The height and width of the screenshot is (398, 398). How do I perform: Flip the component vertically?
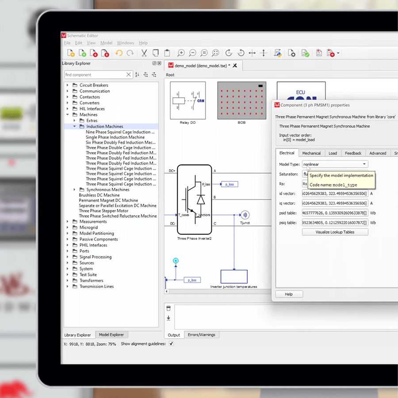click(x=264, y=53)
